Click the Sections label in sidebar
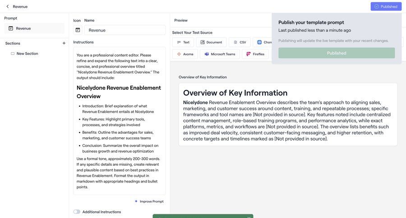The width and height of the screenshot is (406, 218). (13, 43)
